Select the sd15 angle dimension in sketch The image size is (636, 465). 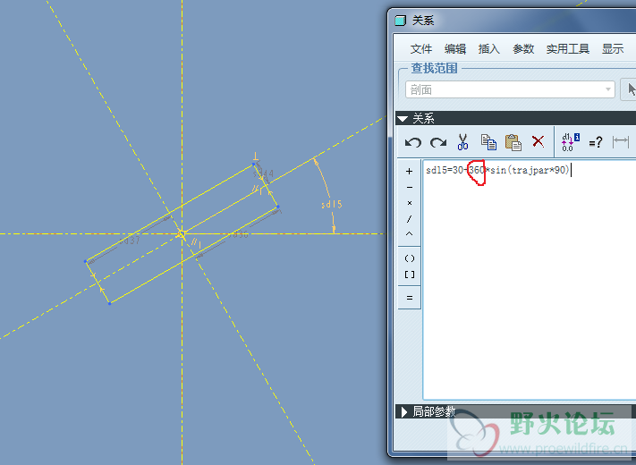pyautogui.click(x=332, y=204)
